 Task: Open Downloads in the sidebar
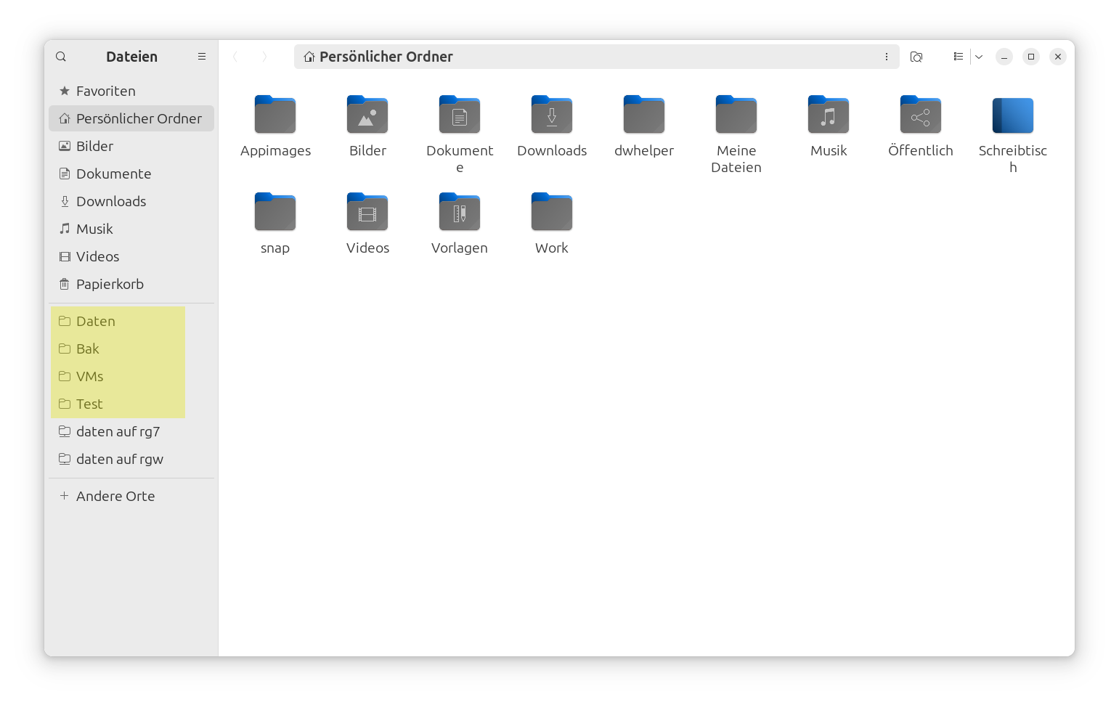coord(131,201)
